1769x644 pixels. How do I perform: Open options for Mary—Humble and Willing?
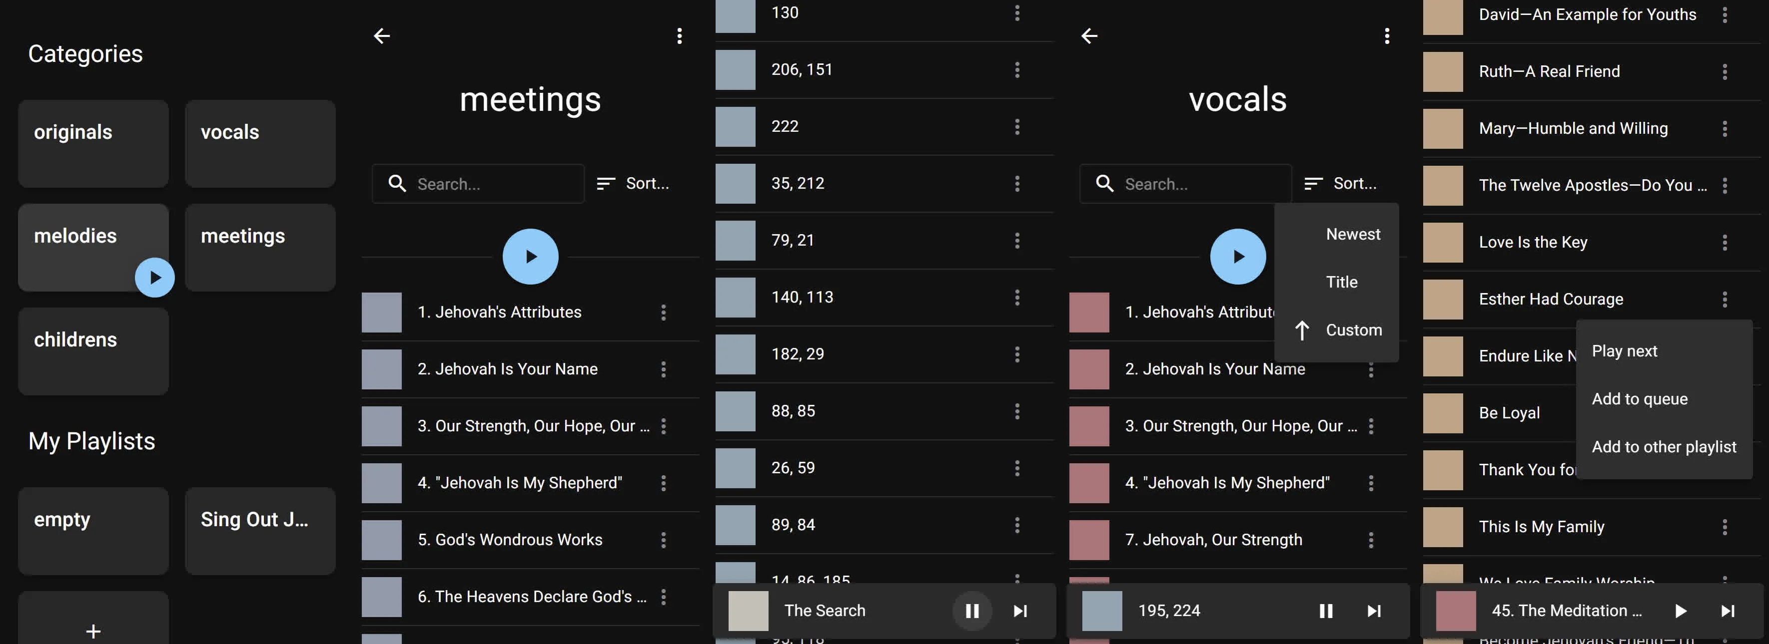pos(1725,128)
